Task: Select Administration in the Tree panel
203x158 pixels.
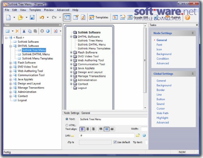Action: [x=27, y=92]
